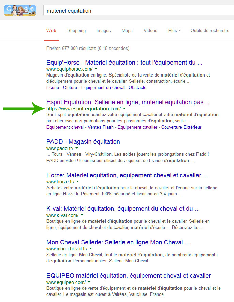Click the Environ 677 000 résultats text
This screenshot has height=302, width=234.
(71, 49)
